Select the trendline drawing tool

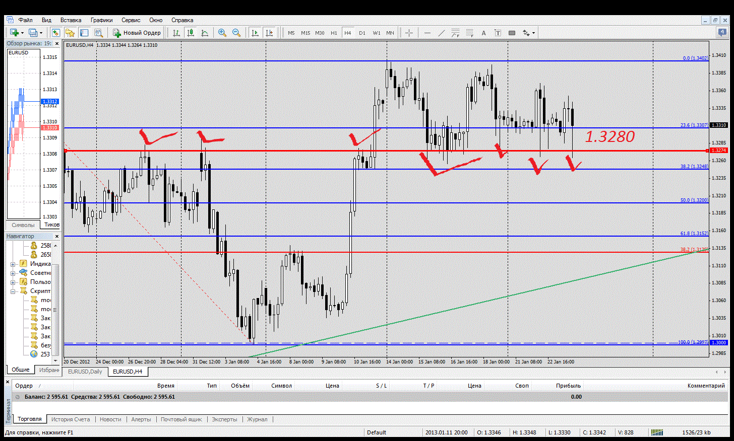(x=442, y=33)
